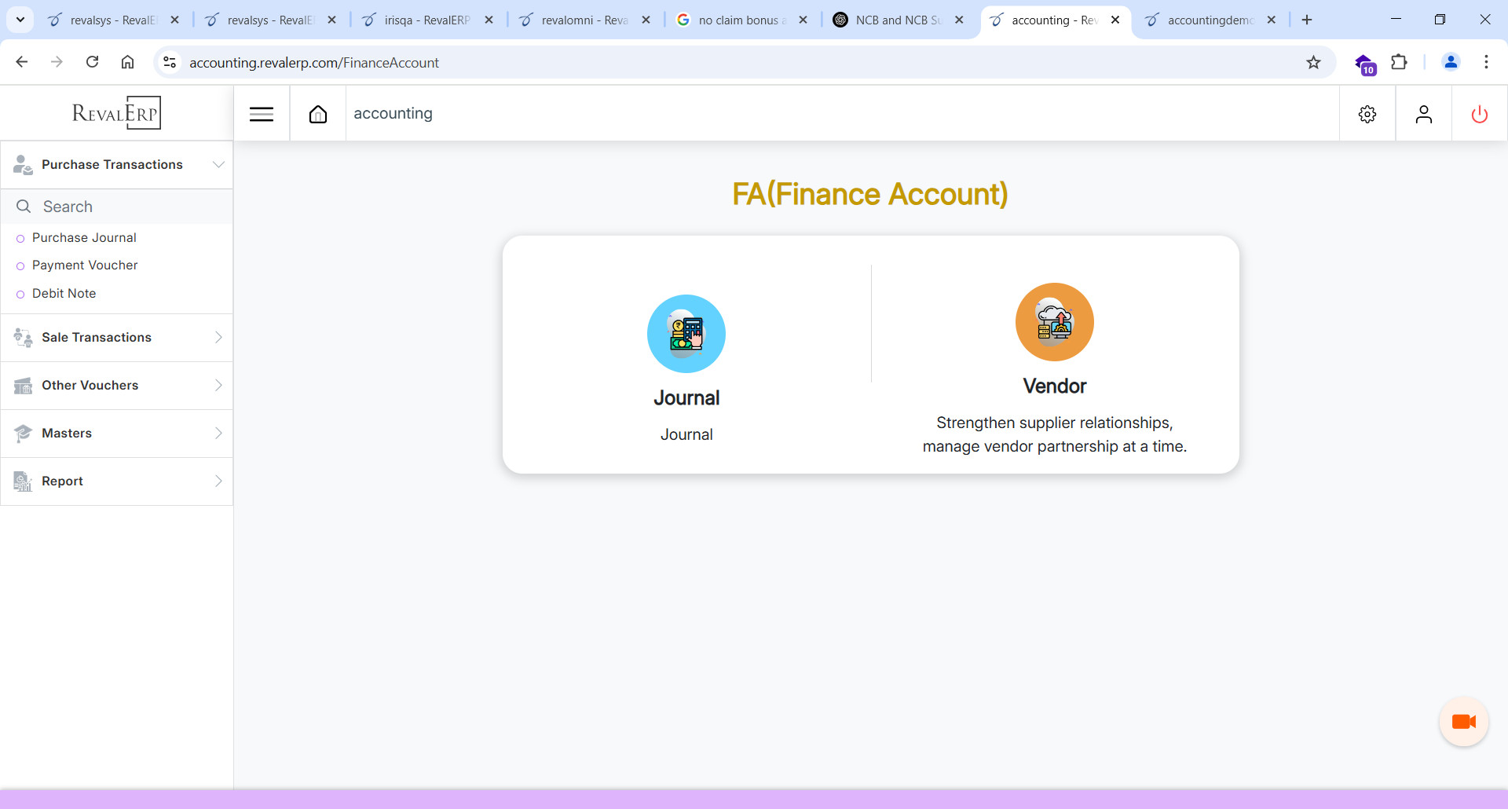The image size is (1508, 809).
Task: Switch to the accountingdemo browser tab
Action: [1210, 20]
